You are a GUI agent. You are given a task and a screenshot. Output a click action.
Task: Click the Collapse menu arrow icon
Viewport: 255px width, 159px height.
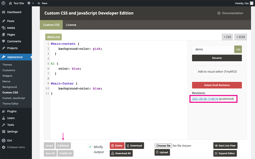click(x=4, y=147)
